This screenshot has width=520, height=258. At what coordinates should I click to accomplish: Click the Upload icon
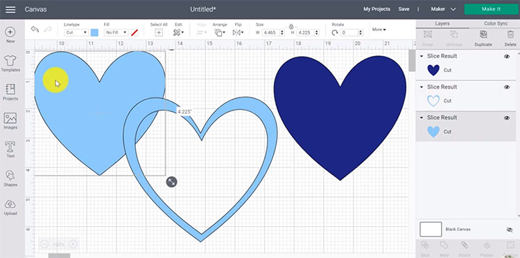tap(10, 208)
